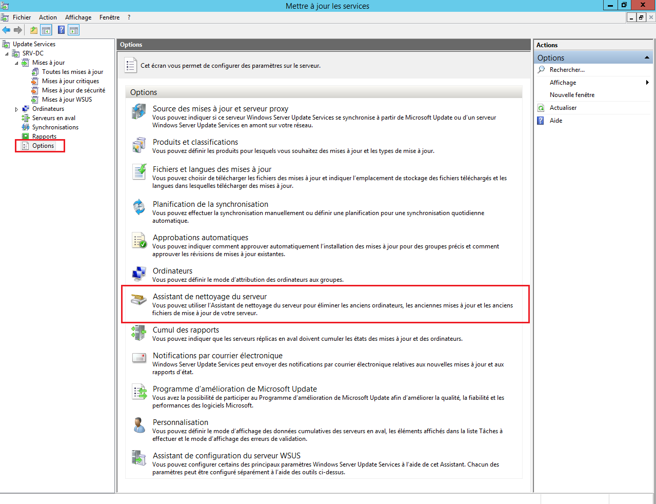Select the Options tree node
This screenshot has height=504, width=656.
[x=43, y=146]
